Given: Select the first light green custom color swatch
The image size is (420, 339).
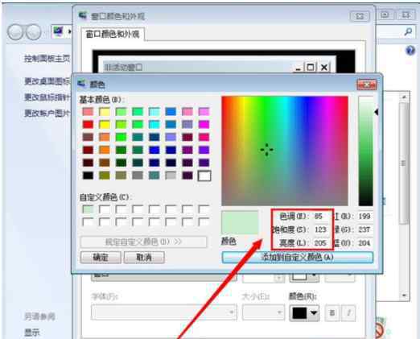Looking at the screenshot, I should pos(88,209).
